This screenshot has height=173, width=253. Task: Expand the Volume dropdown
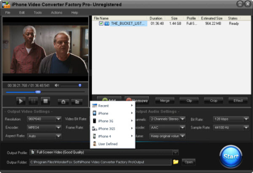click(x=183, y=136)
